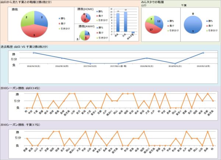Select the 2016/04/23 data point on blue line
Screen dimensions: 221x160
pos(34,53)
